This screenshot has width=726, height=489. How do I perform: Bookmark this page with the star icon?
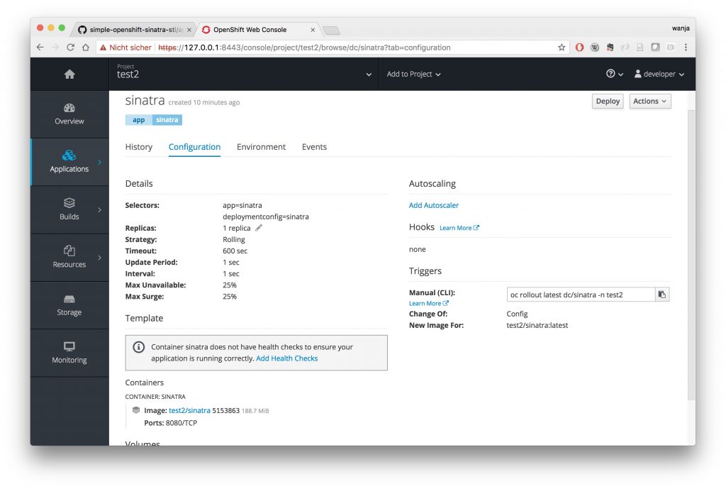[x=562, y=48]
